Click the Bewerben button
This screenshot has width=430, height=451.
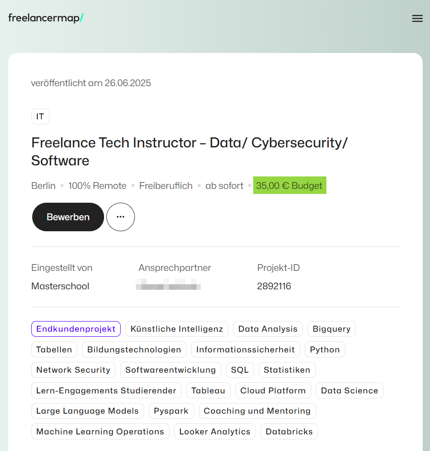[x=68, y=217]
